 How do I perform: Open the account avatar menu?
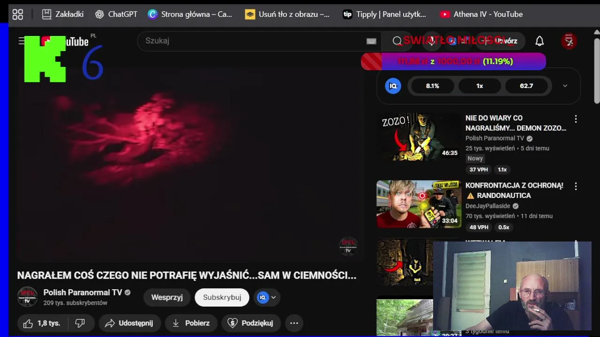tap(569, 41)
